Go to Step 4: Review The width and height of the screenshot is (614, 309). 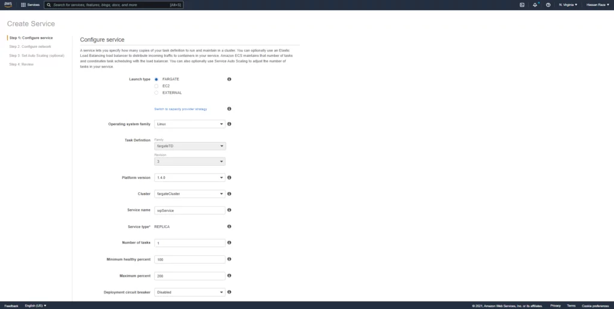click(x=22, y=64)
